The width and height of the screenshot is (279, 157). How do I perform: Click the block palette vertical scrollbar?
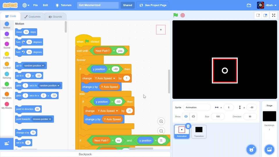(x=66, y=27)
